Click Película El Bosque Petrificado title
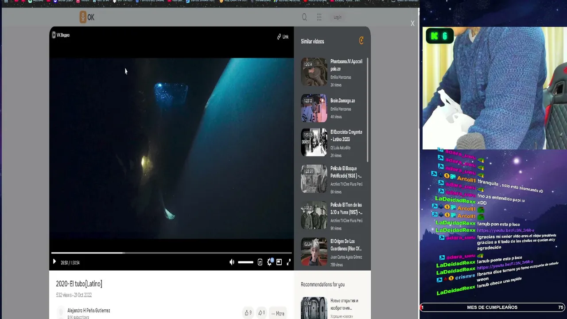This screenshot has width=567, height=319. coord(346,172)
